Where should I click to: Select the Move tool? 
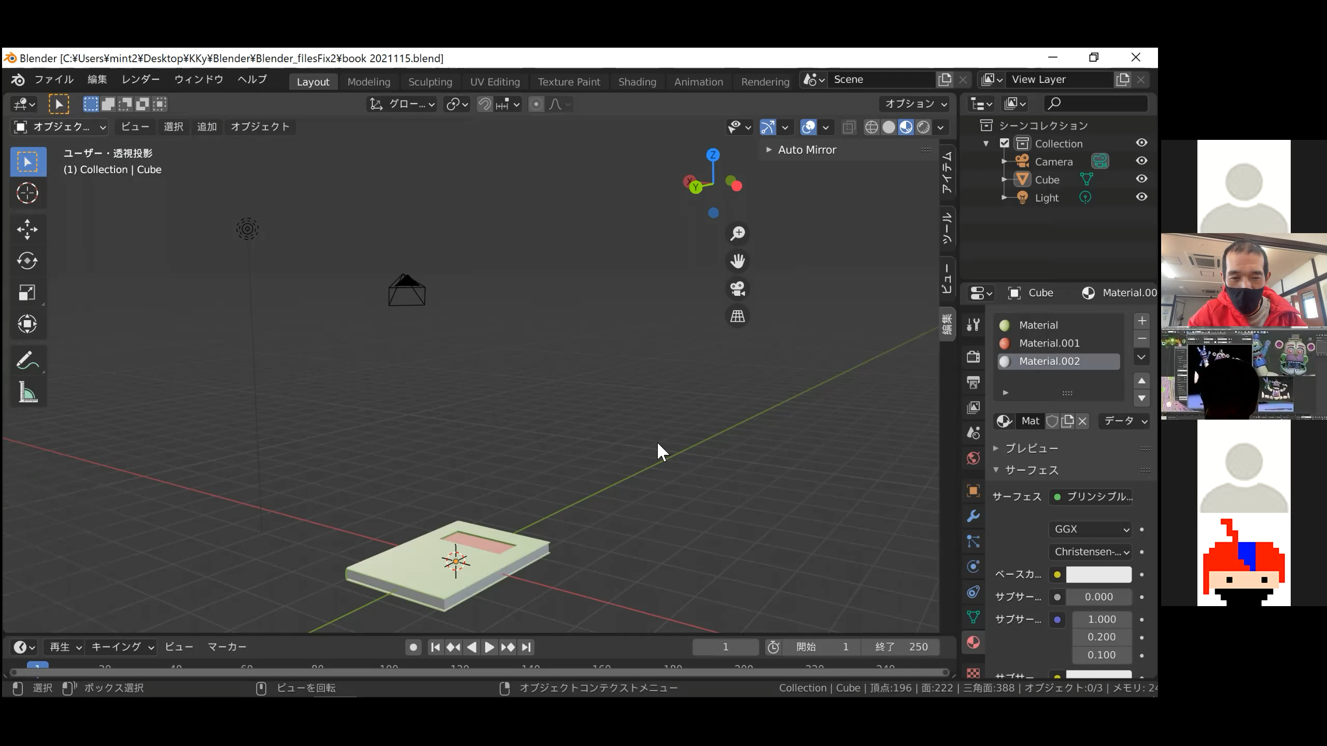(x=27, y=229)
